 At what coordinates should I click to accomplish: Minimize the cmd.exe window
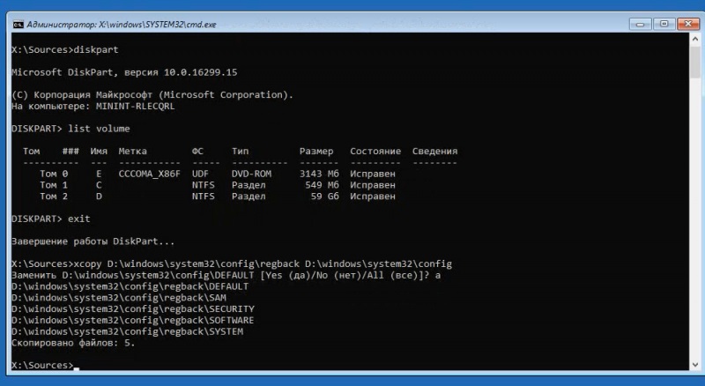point(641,24)
